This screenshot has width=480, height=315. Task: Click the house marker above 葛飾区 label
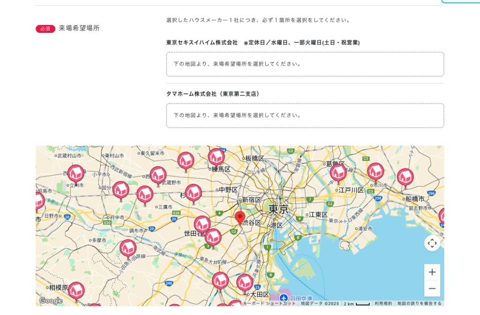[x=338, y=172]
